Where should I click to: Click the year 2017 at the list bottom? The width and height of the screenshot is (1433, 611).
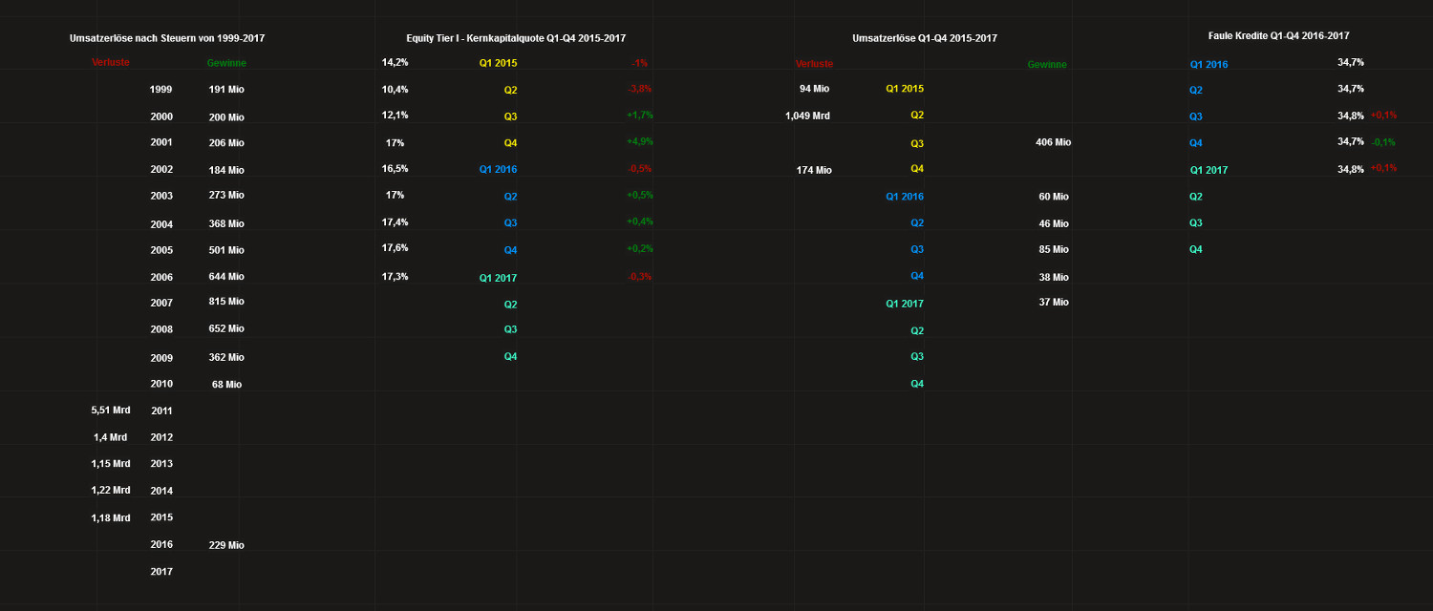click(x=160, y=571)
